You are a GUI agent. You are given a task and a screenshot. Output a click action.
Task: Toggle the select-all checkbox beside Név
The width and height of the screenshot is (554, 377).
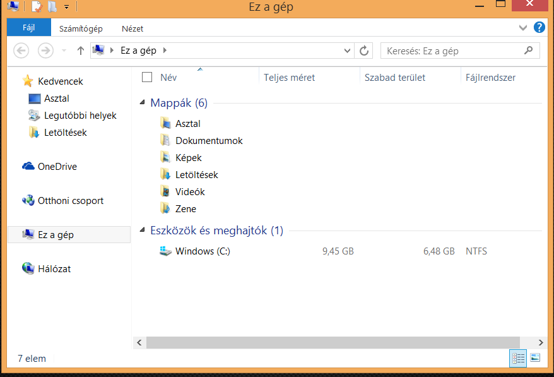click(147, 77)
